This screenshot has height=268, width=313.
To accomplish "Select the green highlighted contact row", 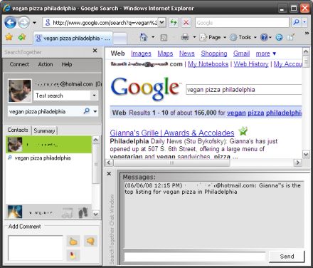I will pyautogui.click(x=48, y=145).
